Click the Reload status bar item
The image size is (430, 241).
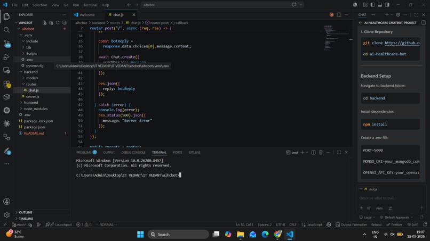(376, 225)
